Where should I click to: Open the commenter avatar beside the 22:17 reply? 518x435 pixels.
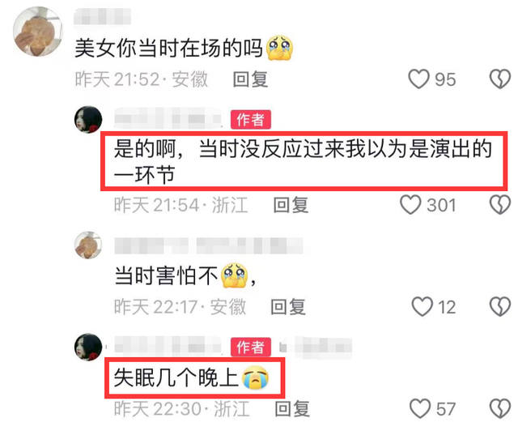88,245
